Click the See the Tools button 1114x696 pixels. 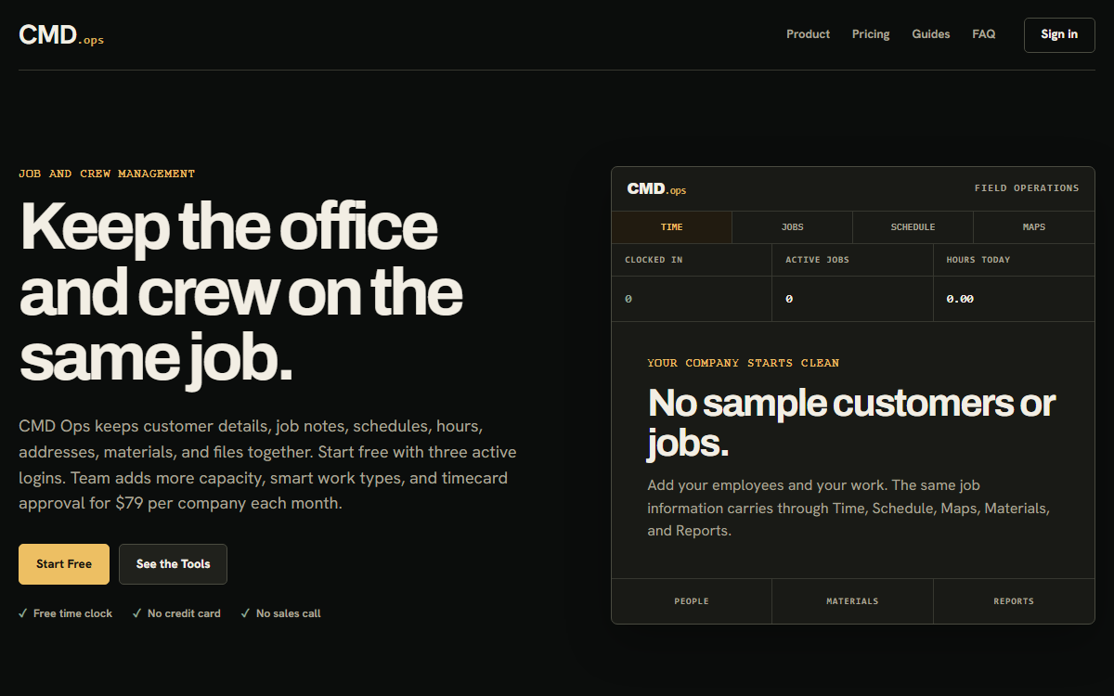[173, 564]
